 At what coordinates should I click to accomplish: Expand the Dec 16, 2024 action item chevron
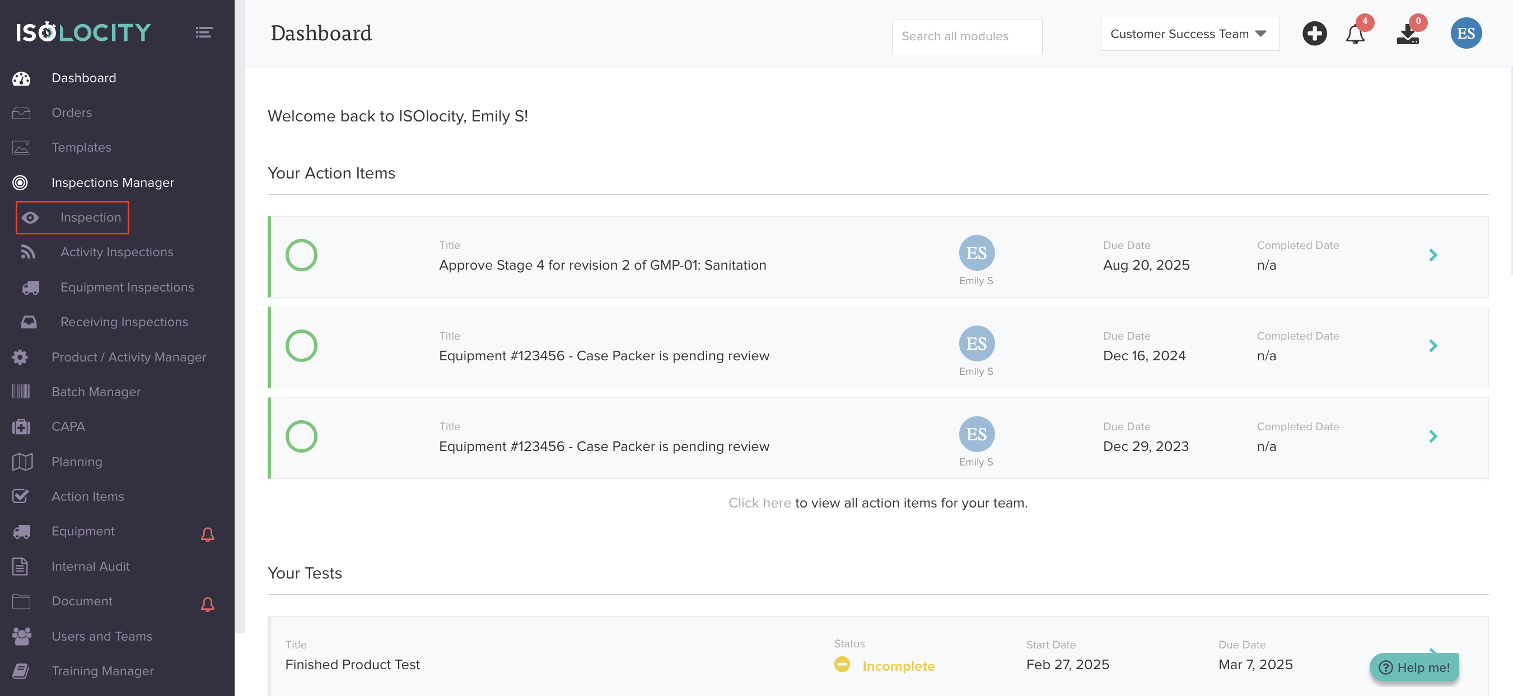click(x=1432, y=346)
